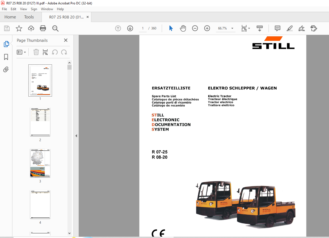Open the Attachments paperclip icon
The width and height of the screenshot is (329, 238).
(6, 69)
